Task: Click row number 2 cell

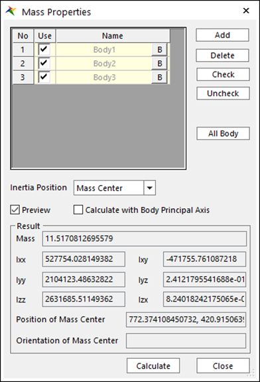Action: pos(23,64)
